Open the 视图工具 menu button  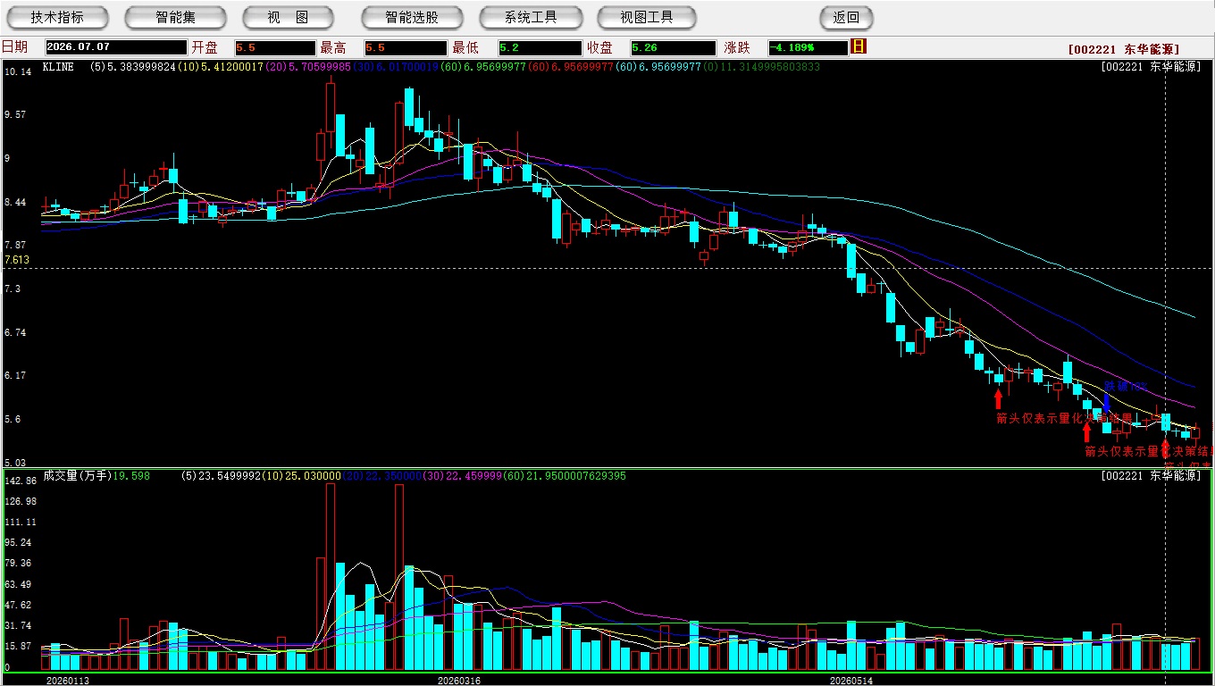click(647, 17)
